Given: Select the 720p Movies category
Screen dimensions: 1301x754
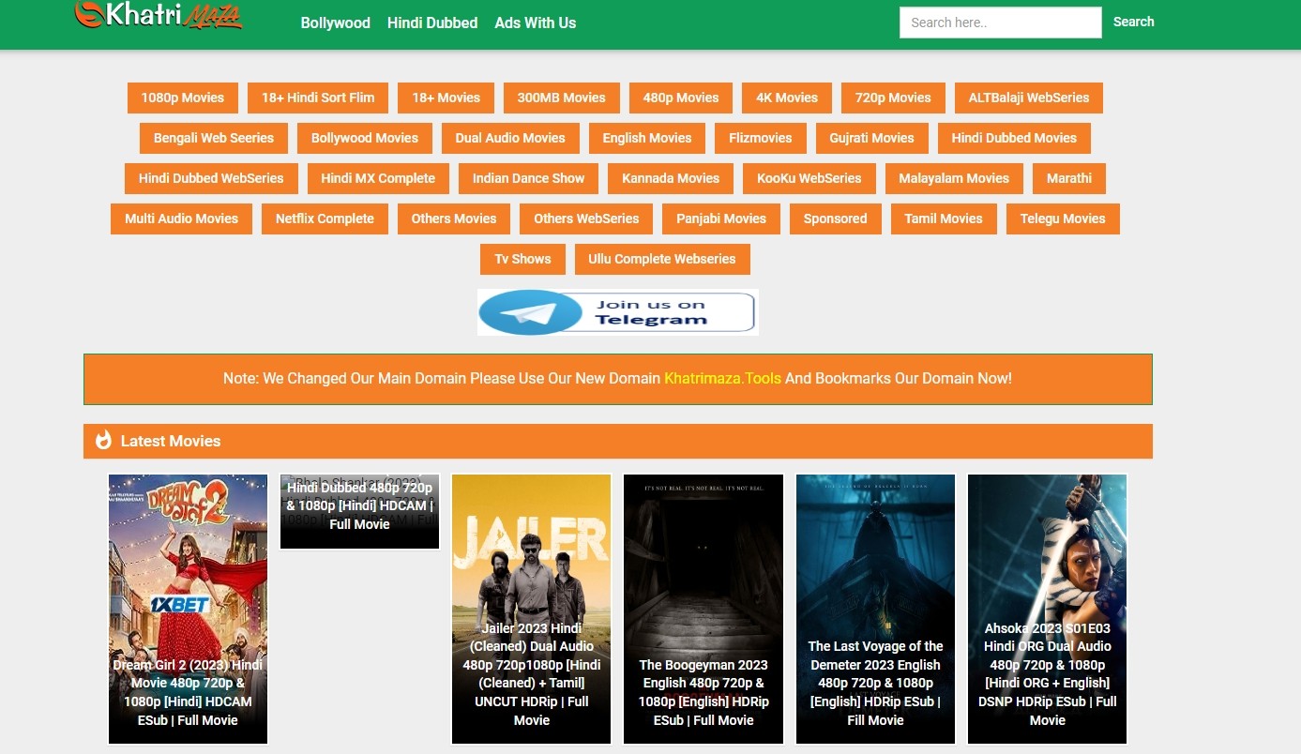Looking at the screenshot, I should coord(893,98).
